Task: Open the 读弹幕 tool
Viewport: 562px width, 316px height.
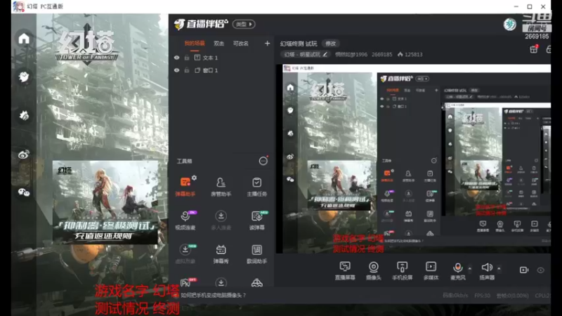Action: [x=256, y=220]
